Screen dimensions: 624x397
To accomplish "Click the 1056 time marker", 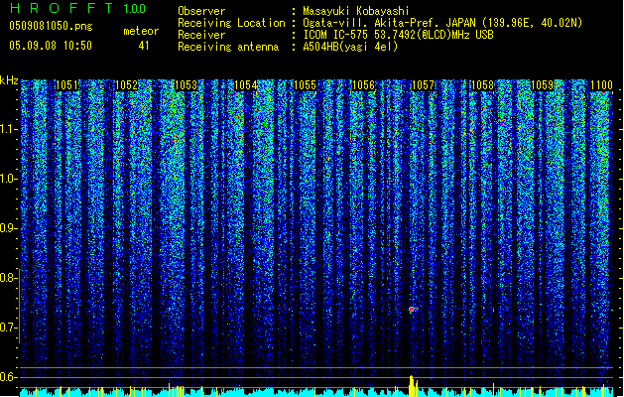I will point(363,85).
